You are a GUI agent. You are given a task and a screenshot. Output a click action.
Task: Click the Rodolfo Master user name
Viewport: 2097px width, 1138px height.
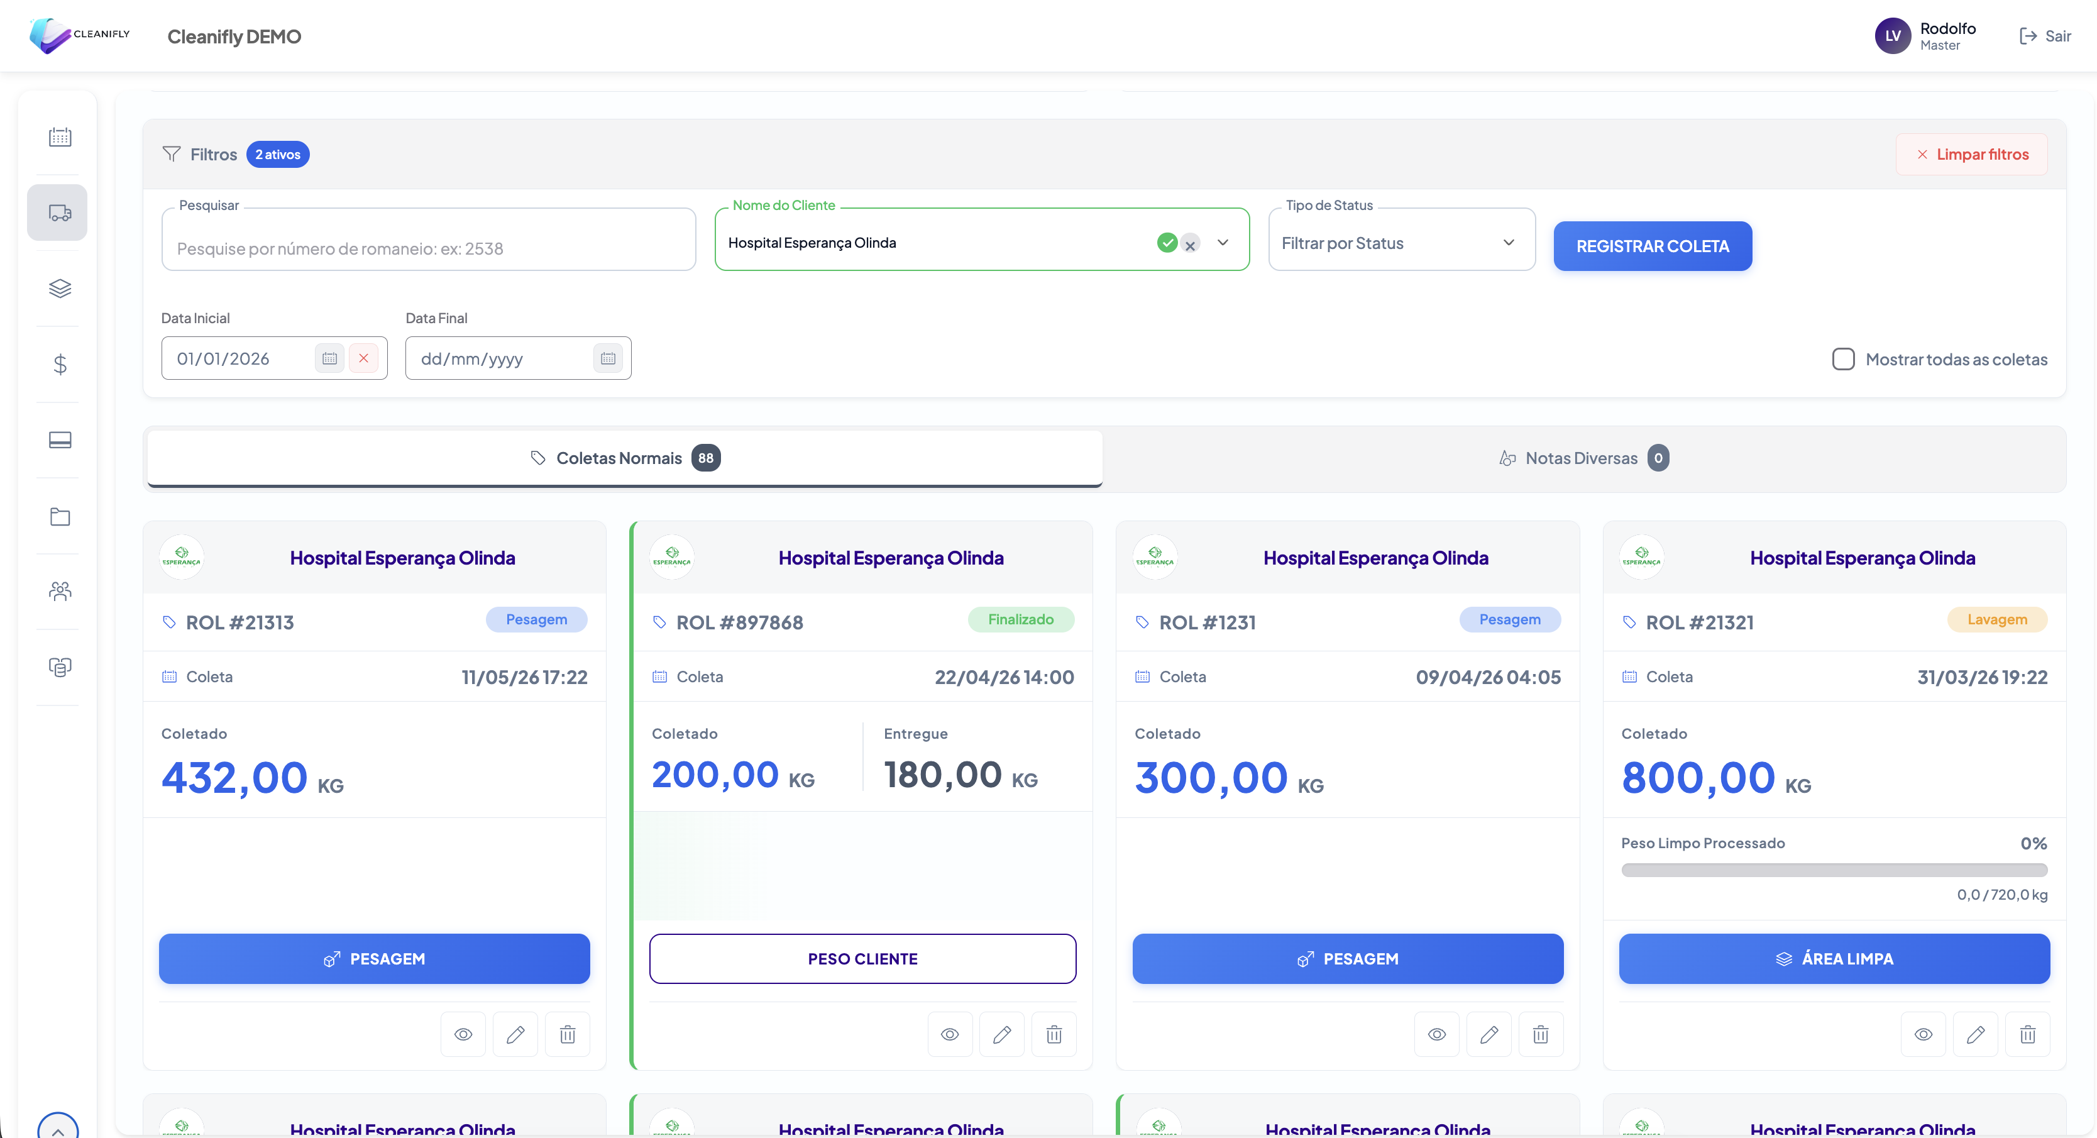(1947, 36)
